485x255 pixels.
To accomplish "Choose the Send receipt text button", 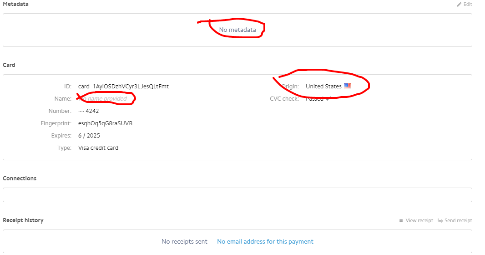I will click(x=458, y=221).
